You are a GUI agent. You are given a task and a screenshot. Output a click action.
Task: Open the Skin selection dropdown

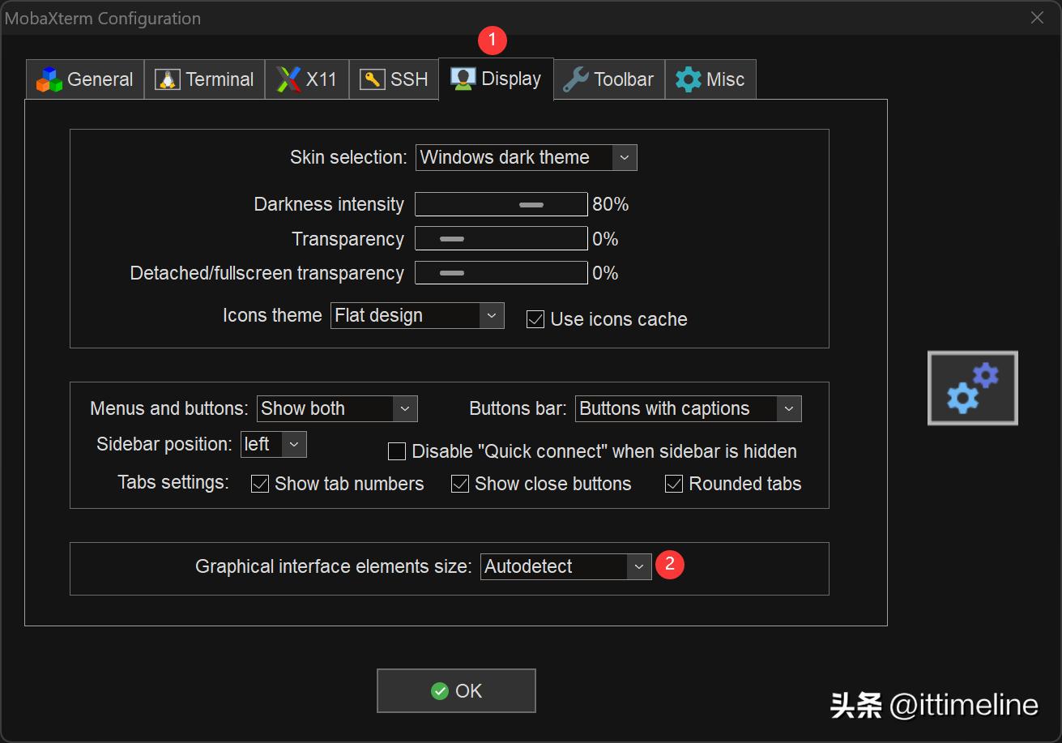623,158
